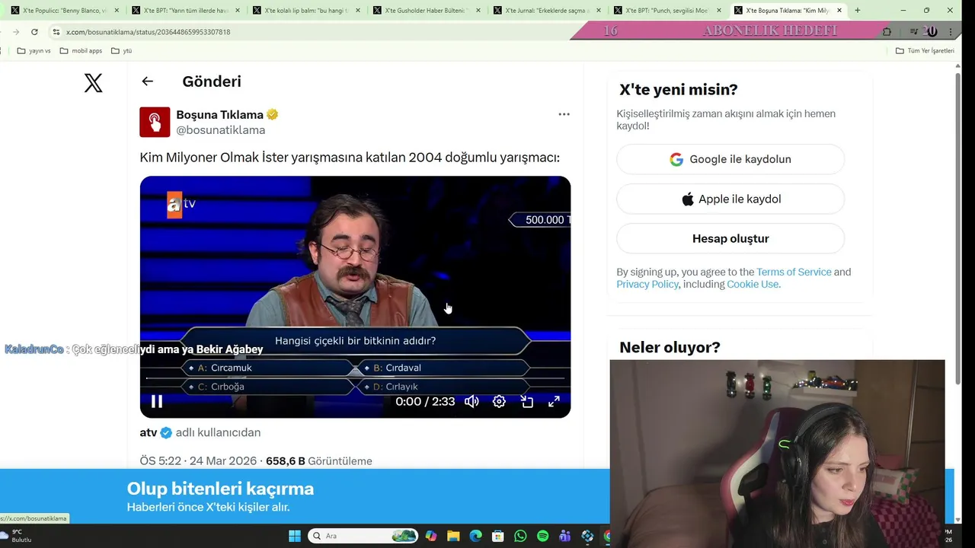This screenshot has width=975, height=548.
Task: Mute the video with the speaker icon
Action: pyautogui.click(x=472, y=401)
